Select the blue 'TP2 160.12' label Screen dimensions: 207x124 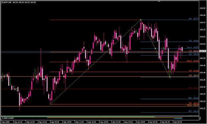tap(193, 111)
